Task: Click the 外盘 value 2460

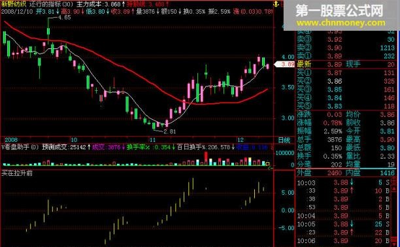Action: coord(335,173)
